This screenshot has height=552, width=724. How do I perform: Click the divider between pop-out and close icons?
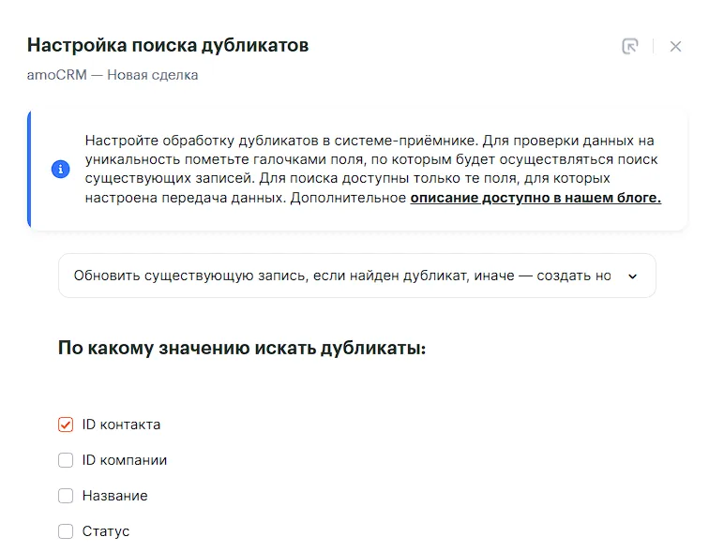point(654,46)
